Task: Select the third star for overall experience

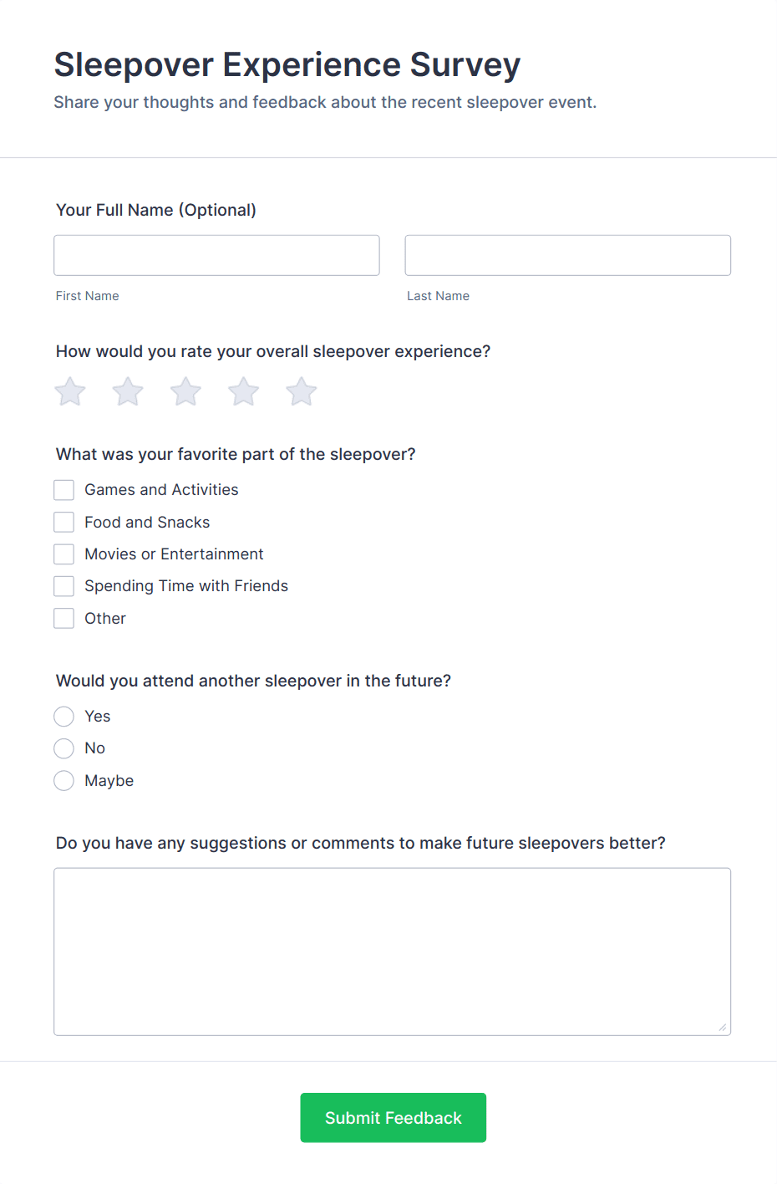Action: (185, 390)
